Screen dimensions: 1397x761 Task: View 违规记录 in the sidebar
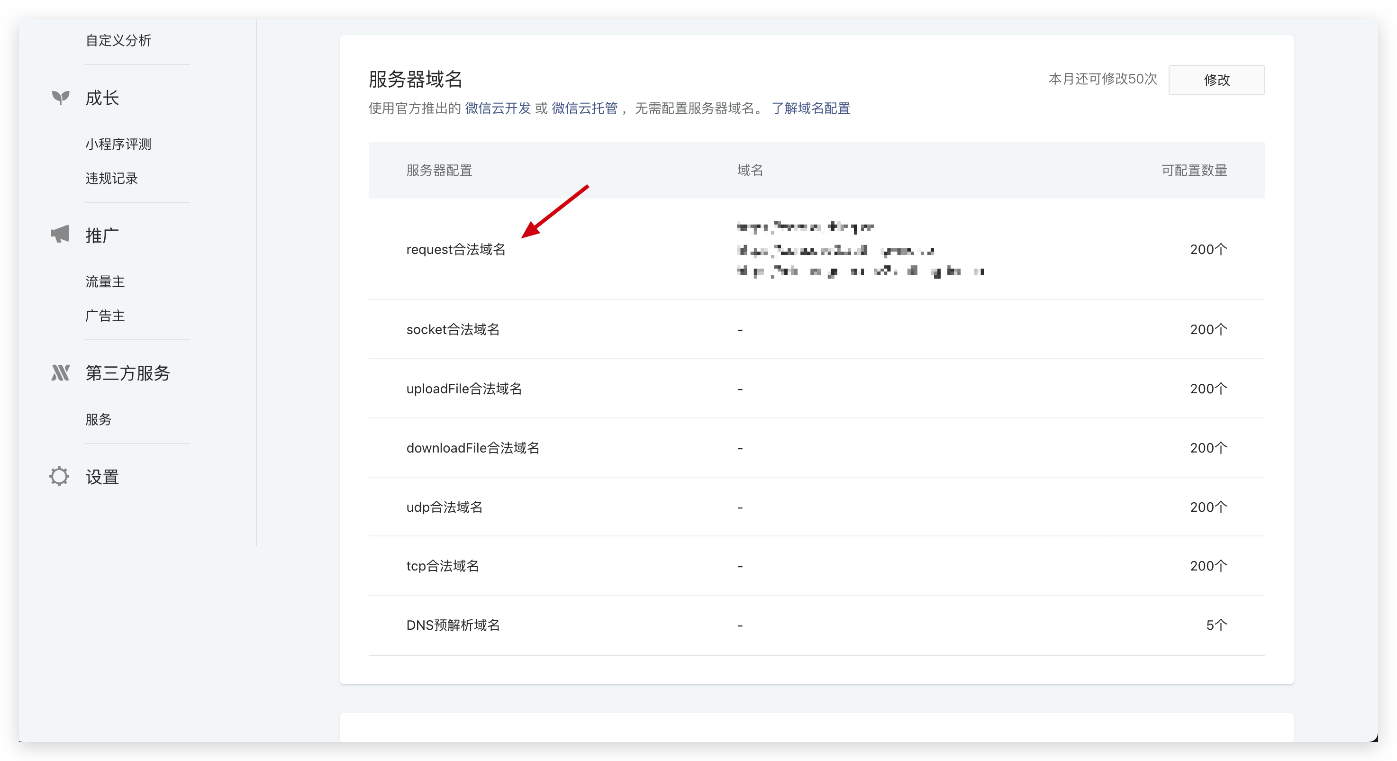[111, 178]
